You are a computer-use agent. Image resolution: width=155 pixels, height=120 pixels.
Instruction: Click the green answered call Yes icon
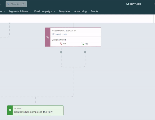pyautogui.click(x=83, y=44)
